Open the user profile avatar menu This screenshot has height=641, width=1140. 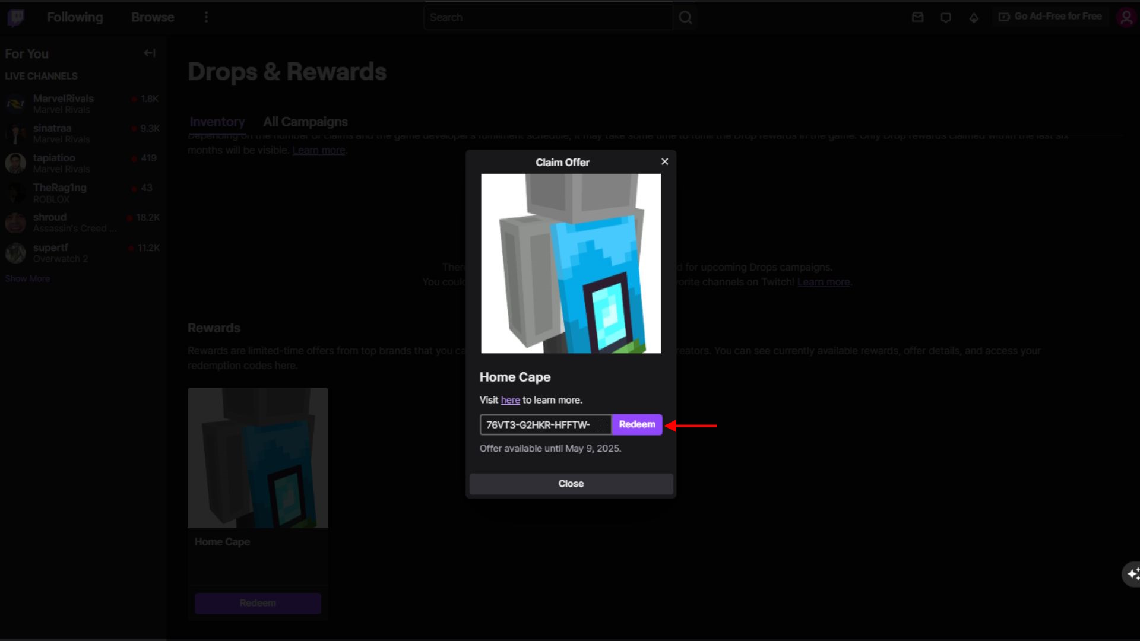1126,17
